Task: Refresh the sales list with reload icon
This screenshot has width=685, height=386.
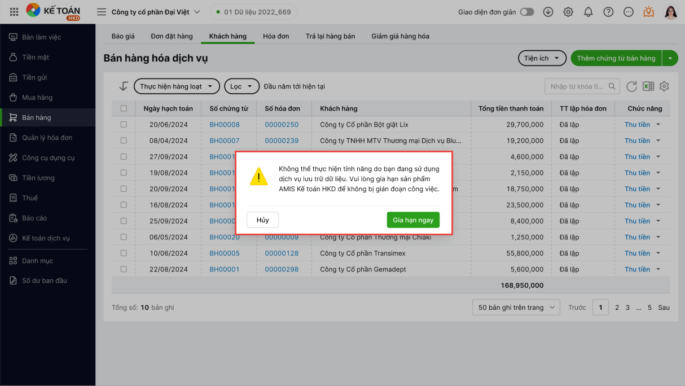Action: point(632,86)
